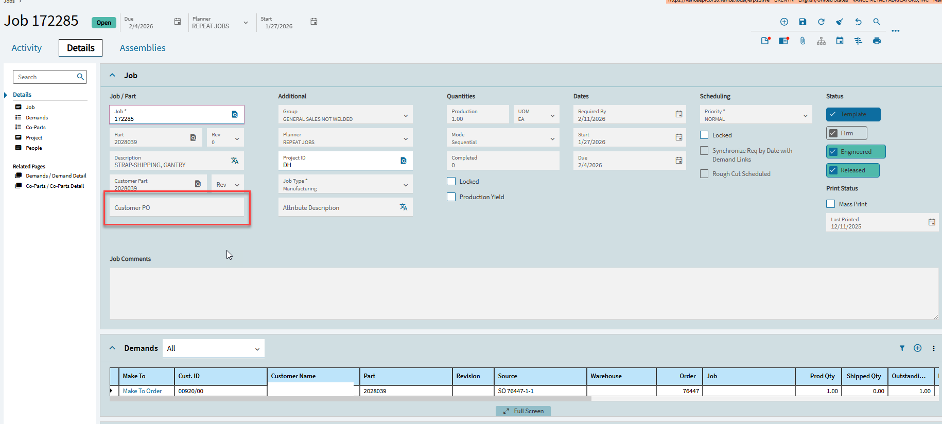Viewport: 942px width, 424px height.
Task: Click the Full Screen button
Action: coord(523,411)
